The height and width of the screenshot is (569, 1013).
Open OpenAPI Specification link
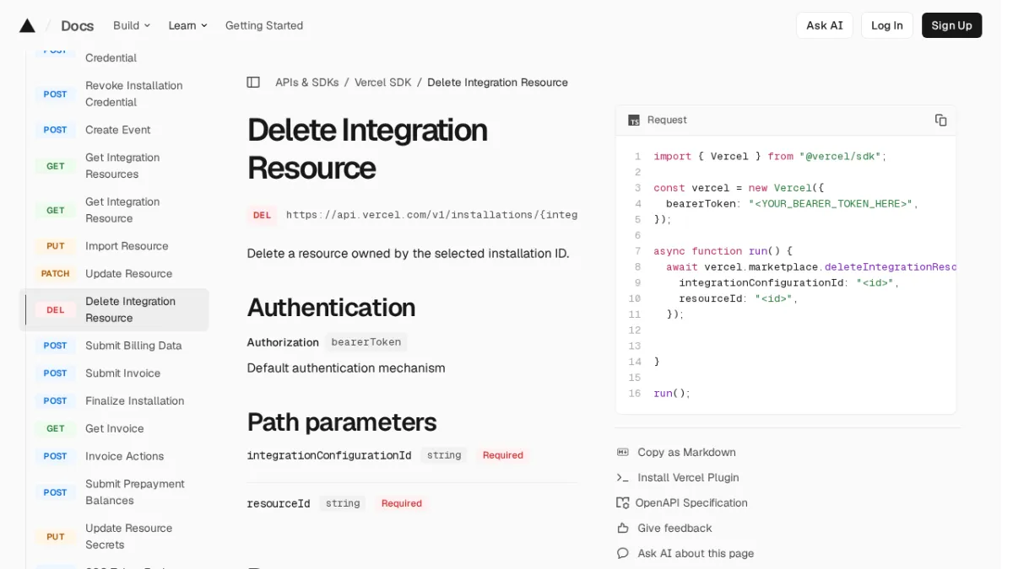point(691,502)
